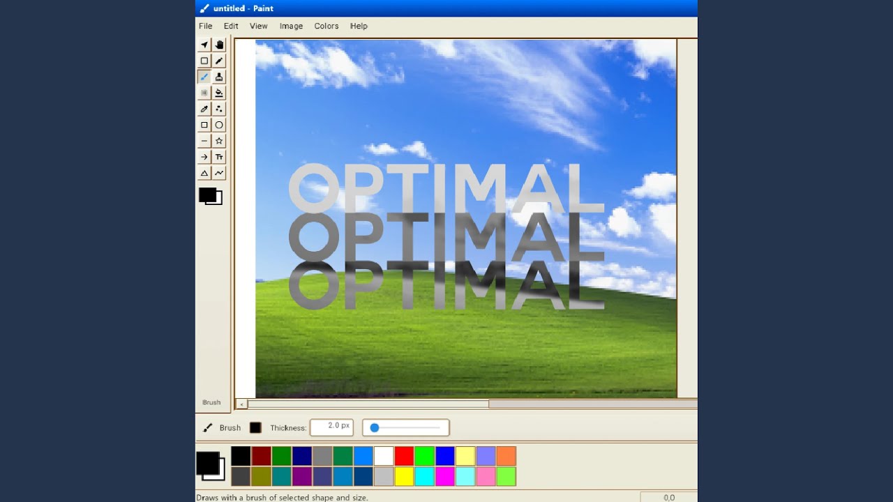Open the File menu

coord(205,26)
